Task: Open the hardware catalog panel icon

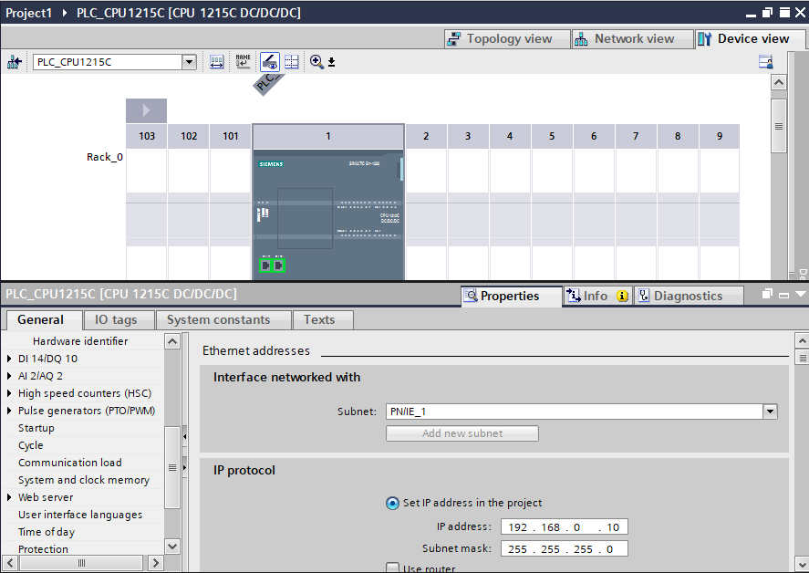Action: click(766, 62)
